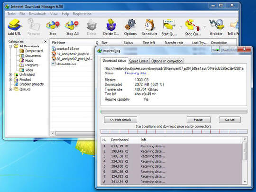Switch to the Speed Limiter tab

pyautogui.click(x=139, y=61)
